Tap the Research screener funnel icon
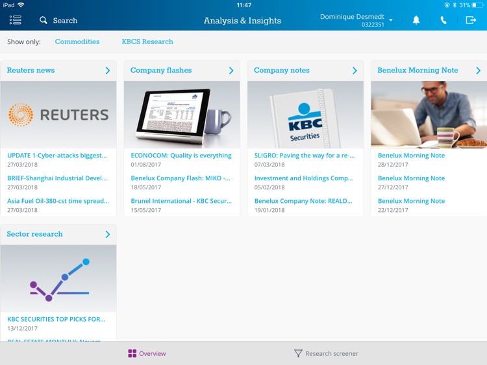 [298, 353]
